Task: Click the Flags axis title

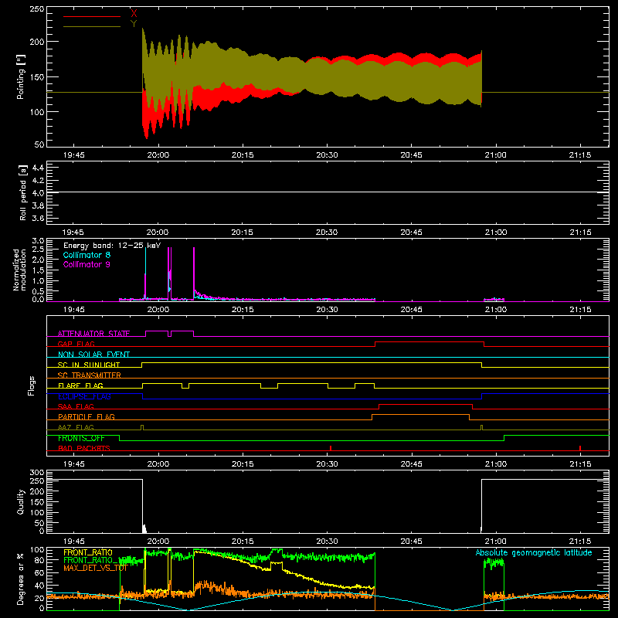Action: coord(32,385)
